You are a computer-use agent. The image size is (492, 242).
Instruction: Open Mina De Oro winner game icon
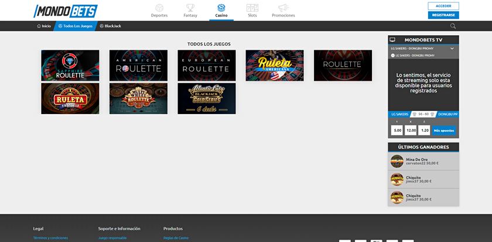(397, 161)
